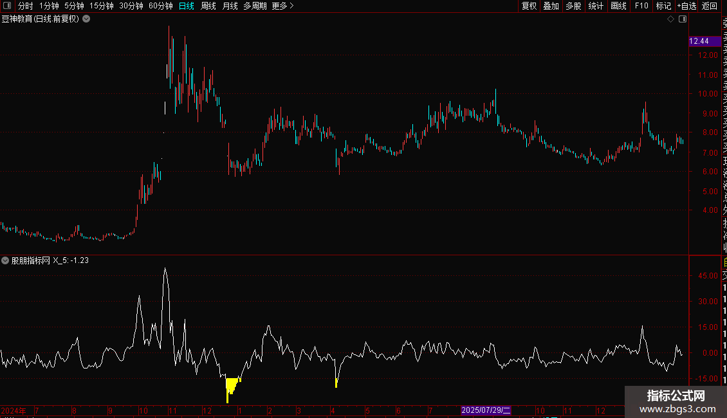Activate the 画线 drawing tools
This screenshot has height=418, width=727.
coord(618,6)
